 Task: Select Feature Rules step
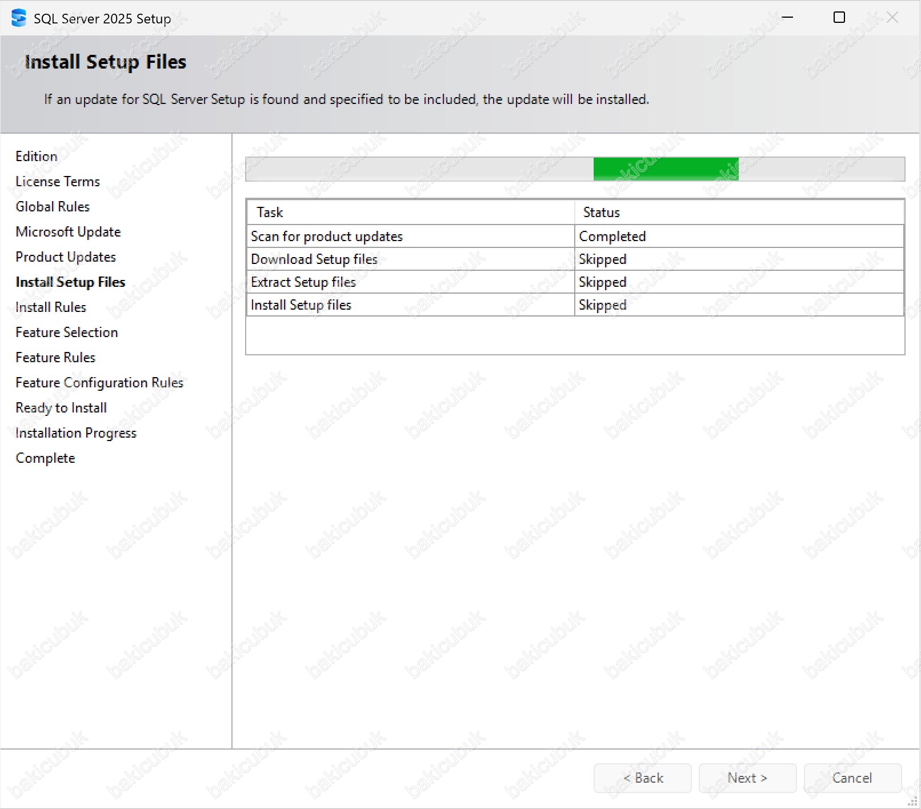pos(55,358)
